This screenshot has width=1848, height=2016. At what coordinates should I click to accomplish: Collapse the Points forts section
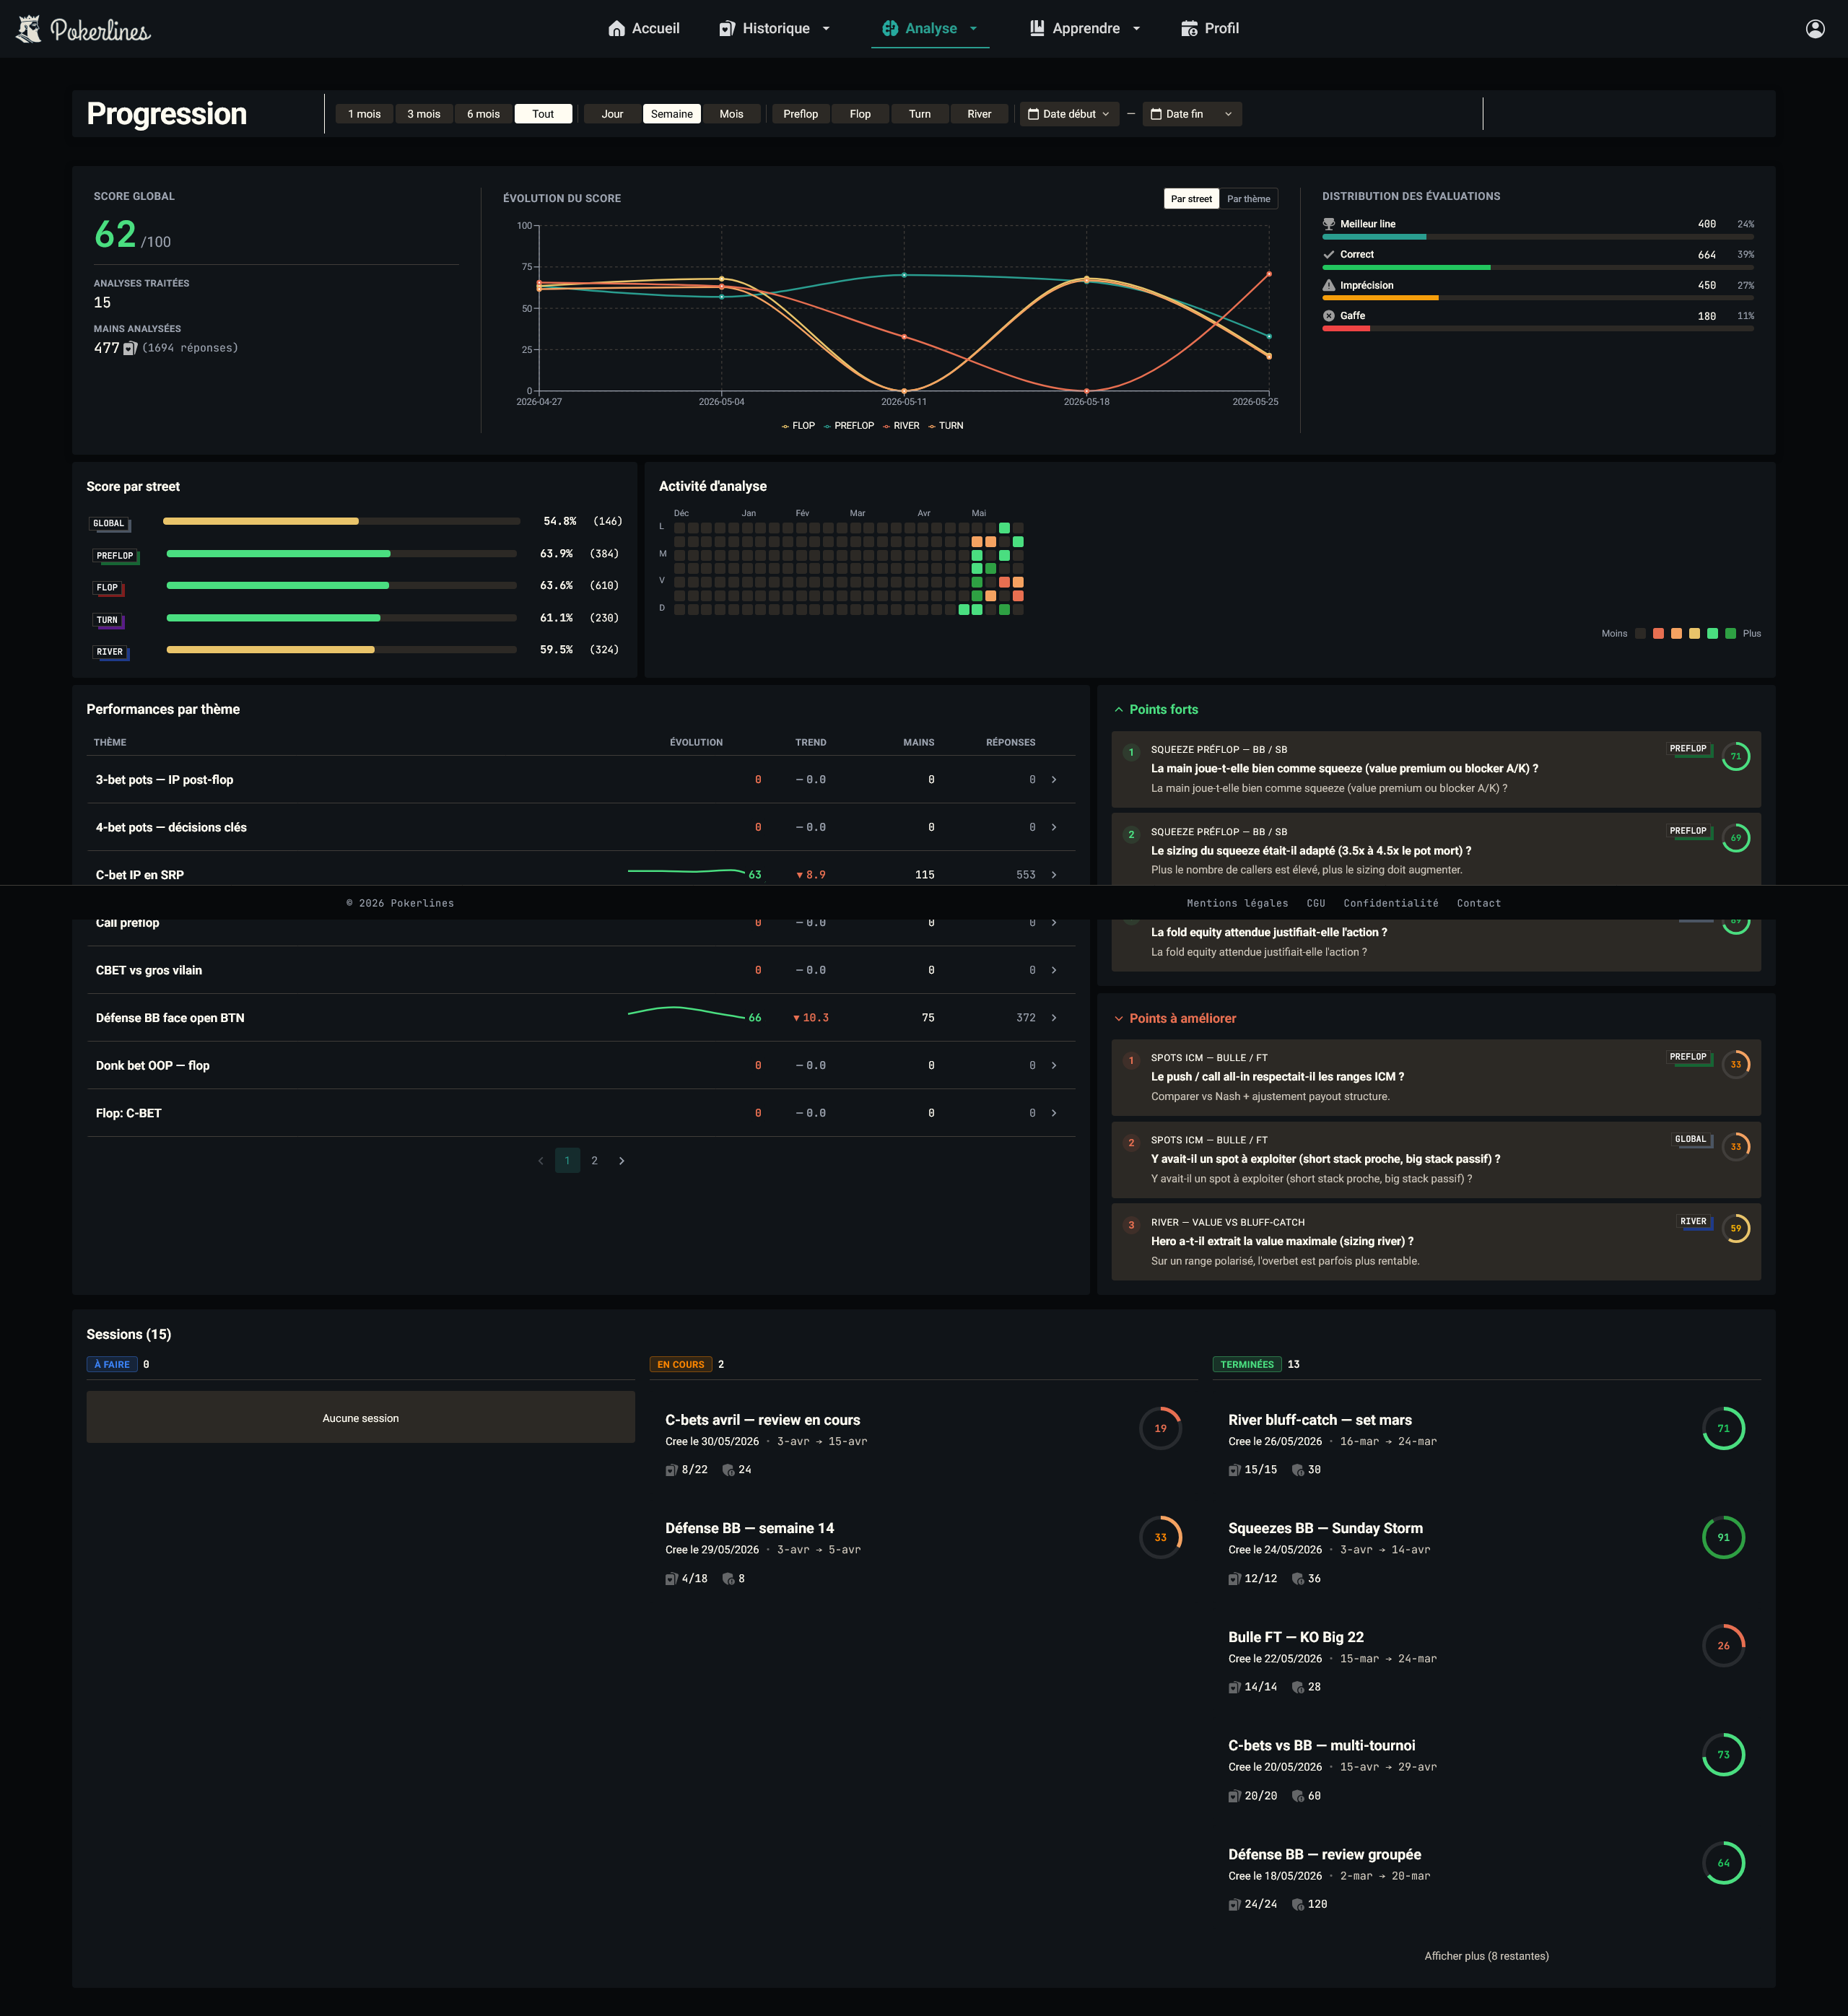1119,710
